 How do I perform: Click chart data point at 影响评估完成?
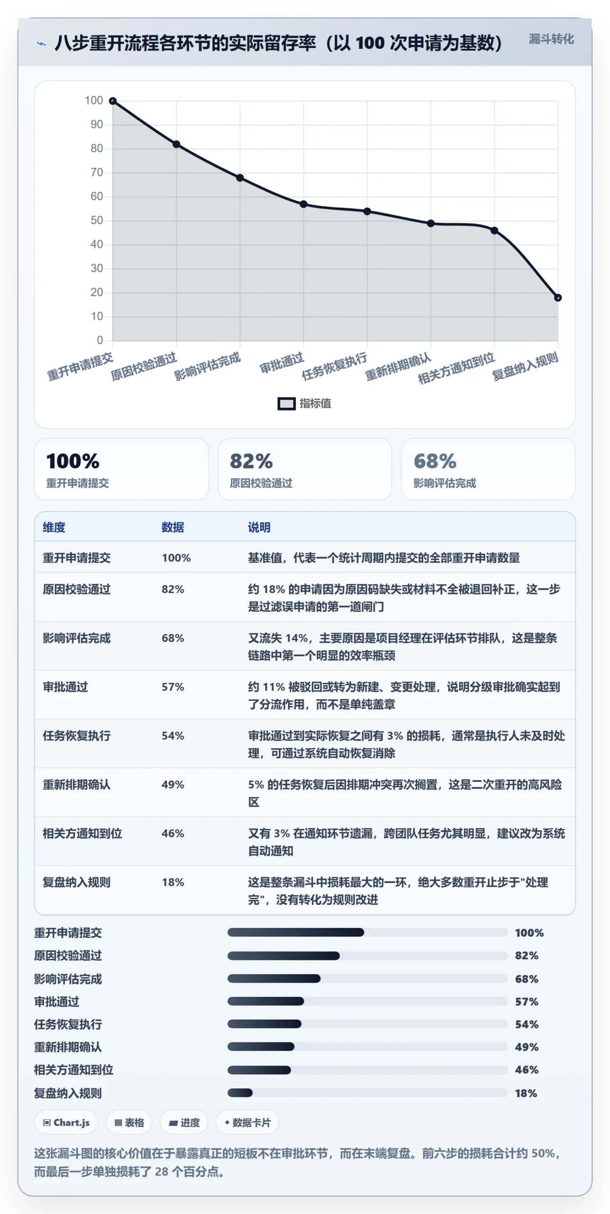click(240, 178)
